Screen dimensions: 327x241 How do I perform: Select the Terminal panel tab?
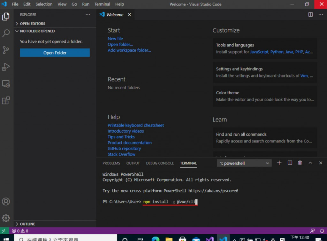click(188, 163)
